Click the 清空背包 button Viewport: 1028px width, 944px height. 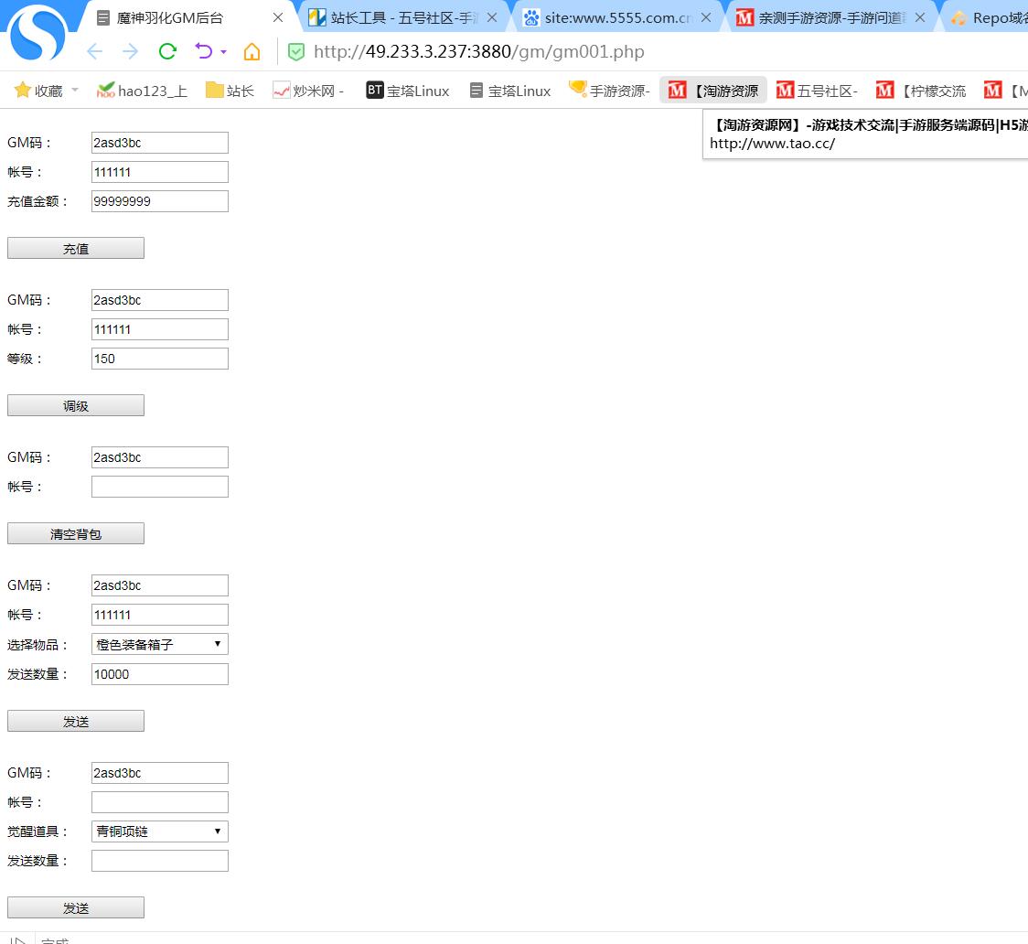click(76, 533)
